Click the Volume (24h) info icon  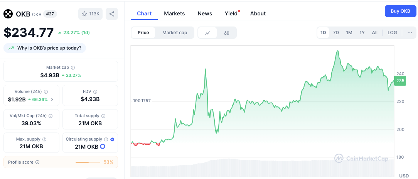click(46, 92)
